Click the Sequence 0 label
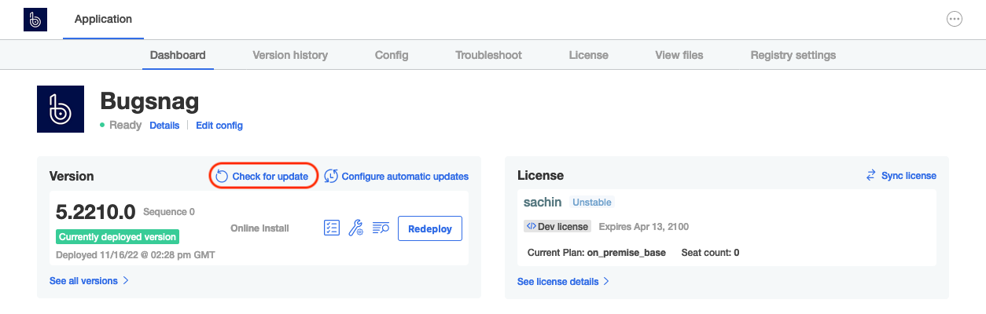Viewport: 986px width, 314px height. coord(169,212)
